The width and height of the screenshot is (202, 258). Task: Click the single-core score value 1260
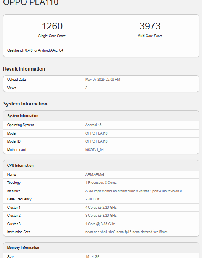[x=52, y=26]
